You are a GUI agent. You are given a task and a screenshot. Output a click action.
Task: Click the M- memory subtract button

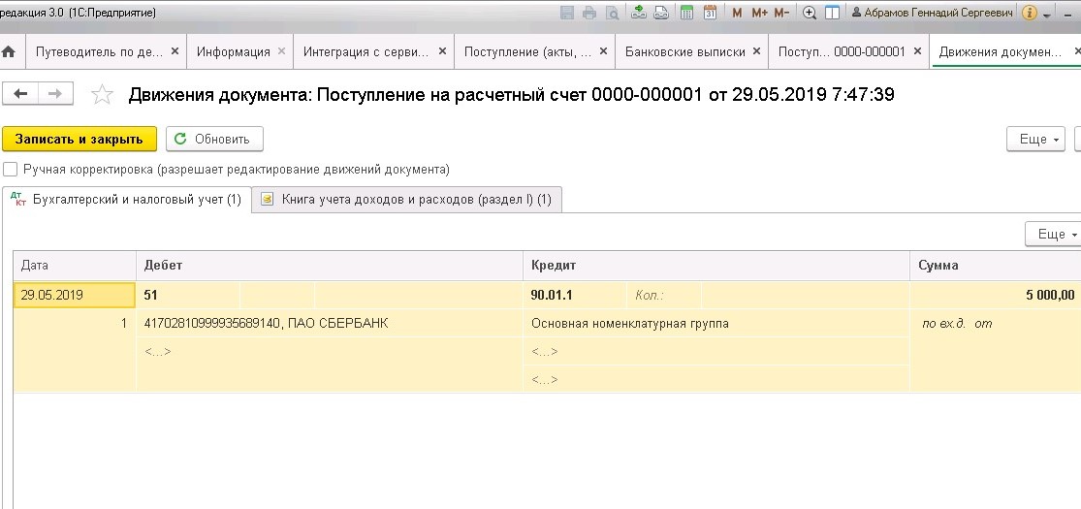(x=782, y=14)
